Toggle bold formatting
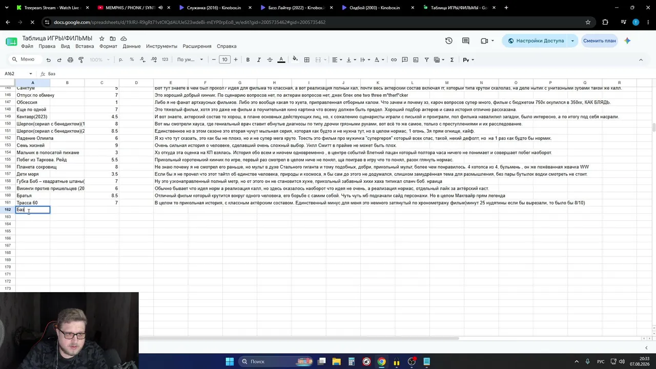 coord(248,60)
